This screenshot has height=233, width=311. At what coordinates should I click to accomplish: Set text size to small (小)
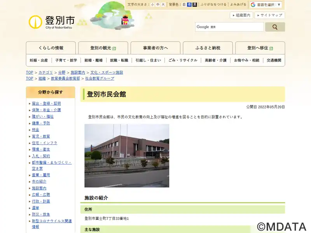pos(152,5)
